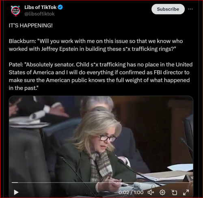203x198 pixels.
Task: Play the embedded hearing video
Action: (16, 192)
